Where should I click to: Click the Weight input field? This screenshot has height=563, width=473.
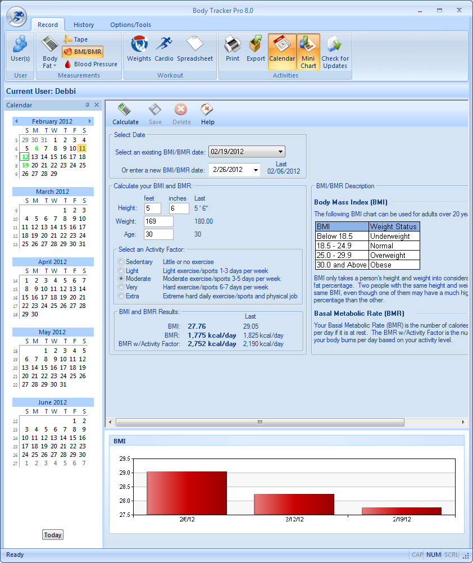coord(158,221)
